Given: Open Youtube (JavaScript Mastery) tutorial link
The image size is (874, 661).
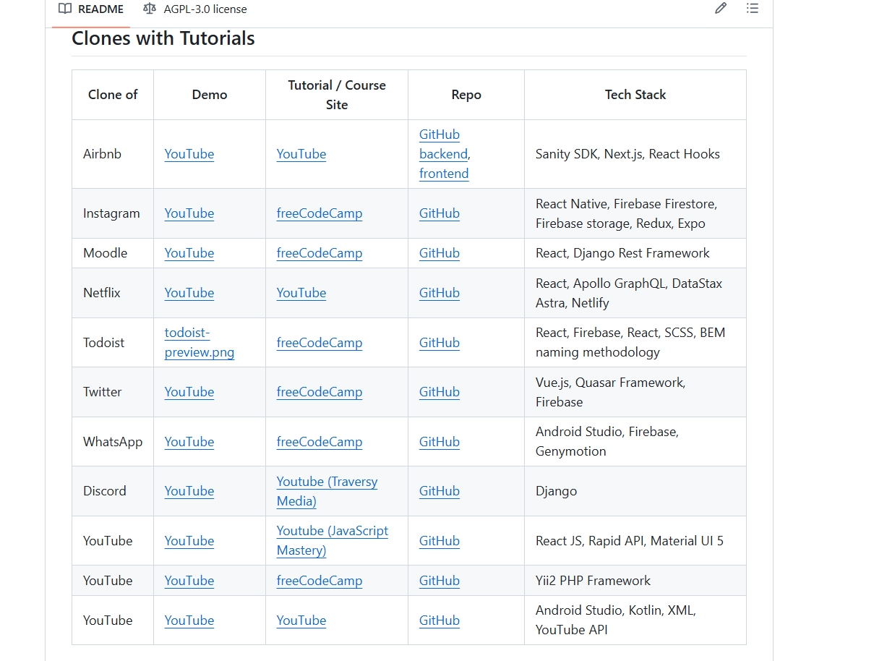Looking at the screenshot, I should 332,540.
